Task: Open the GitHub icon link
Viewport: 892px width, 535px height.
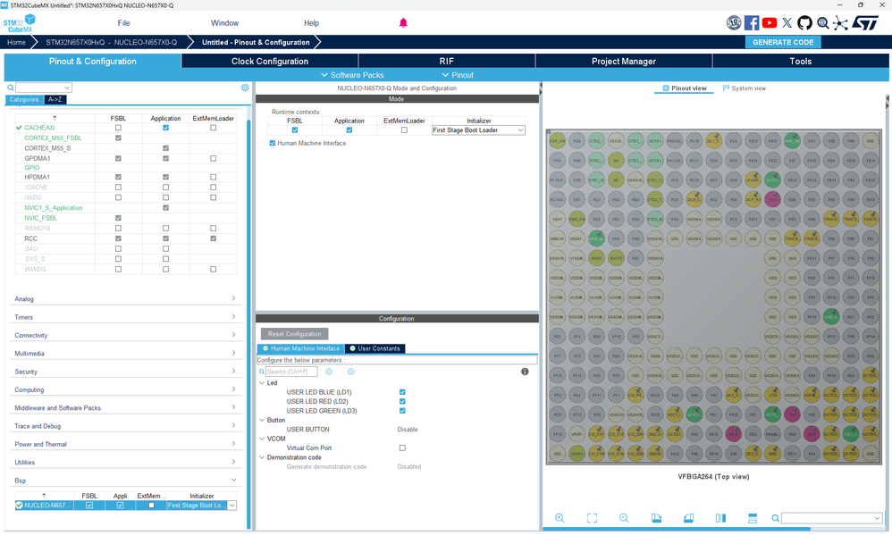Action: (804, 22)
